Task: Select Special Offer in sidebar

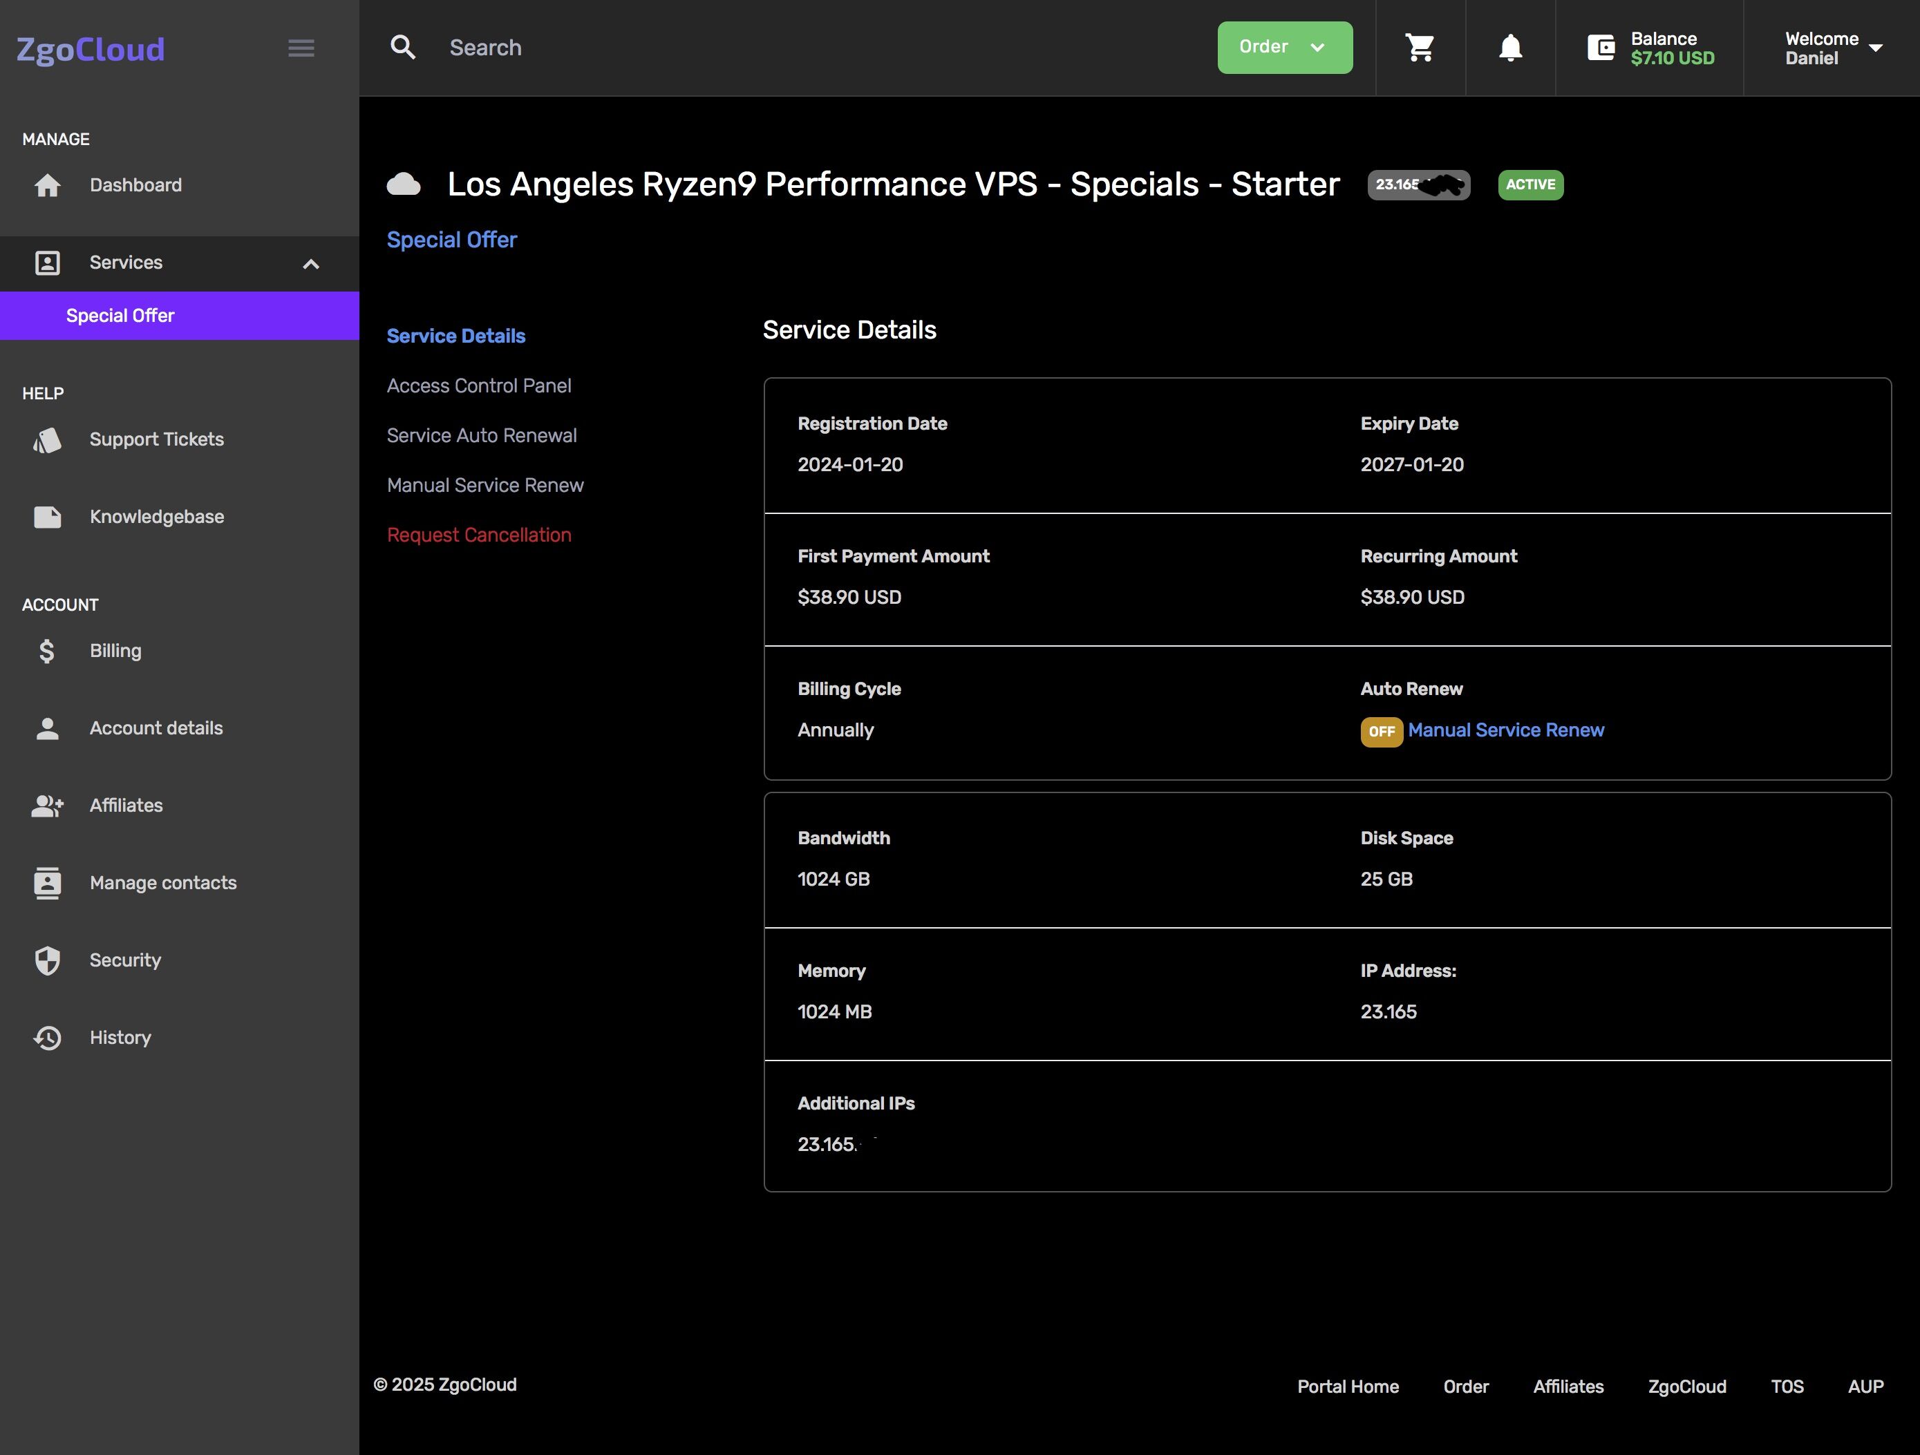Action: (121, 316)
